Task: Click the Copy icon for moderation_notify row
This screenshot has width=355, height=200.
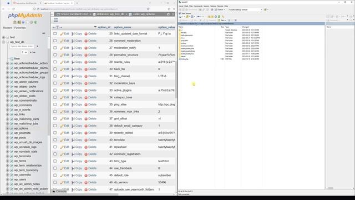Action: click(x=73, y=48)
